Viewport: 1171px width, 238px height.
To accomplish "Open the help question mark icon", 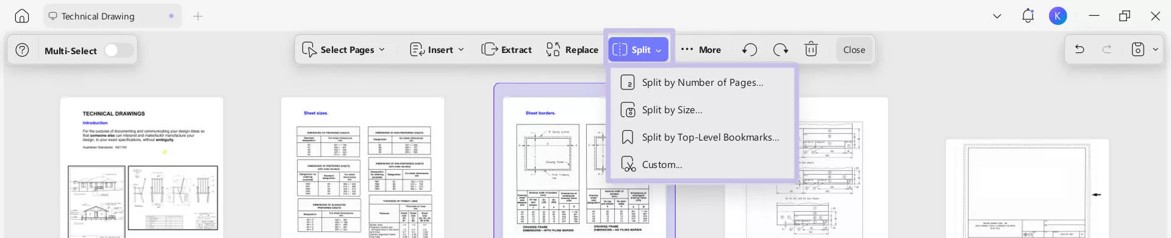I will [x=23, y=50].
